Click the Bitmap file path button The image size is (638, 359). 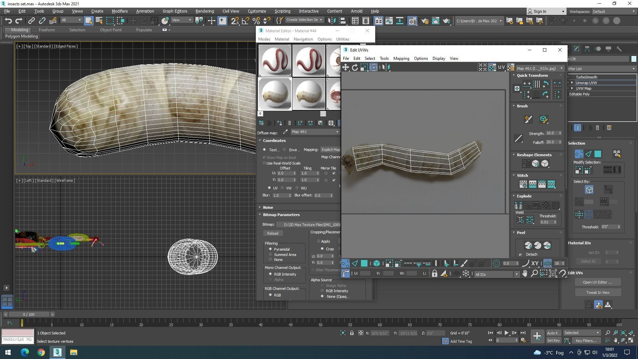pos(308,225)
